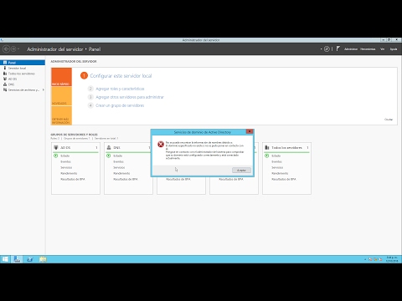Open File Explorer from the taskbar
Viewport: 402px width, 301px height.
pos(43,259)
